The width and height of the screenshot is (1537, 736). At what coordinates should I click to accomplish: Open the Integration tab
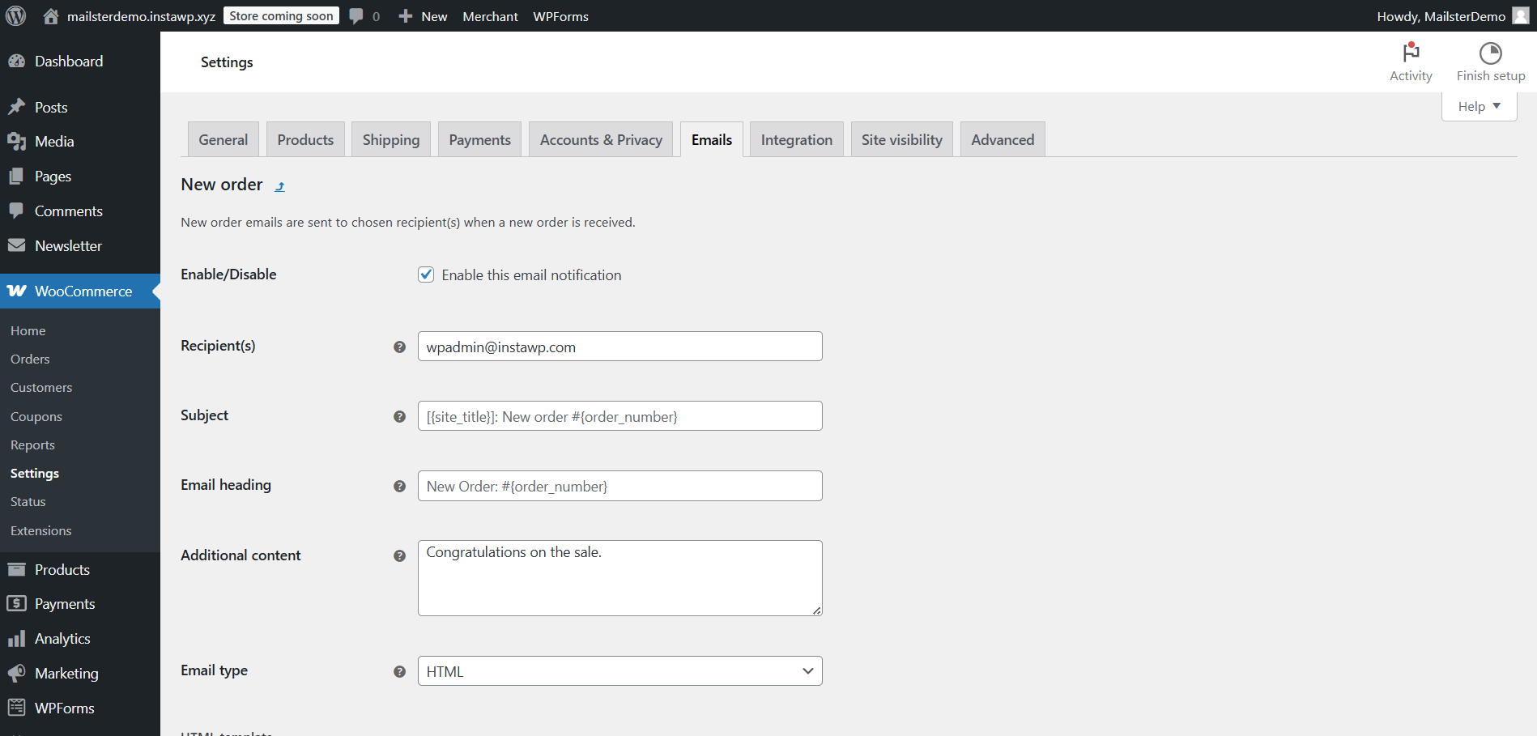click(796, 138)
